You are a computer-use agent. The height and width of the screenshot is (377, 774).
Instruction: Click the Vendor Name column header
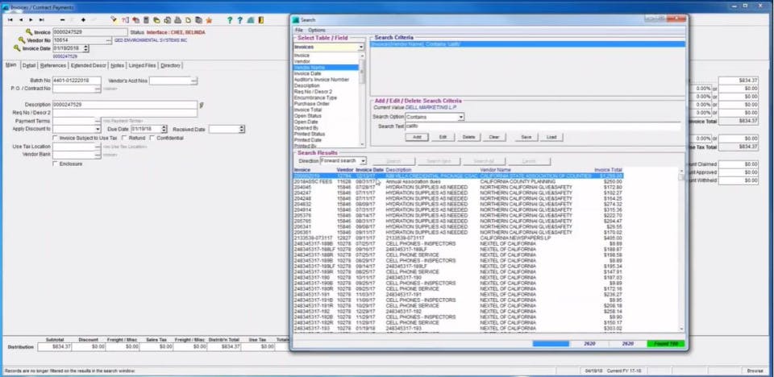pyautogui.click(x=497, y=170)
